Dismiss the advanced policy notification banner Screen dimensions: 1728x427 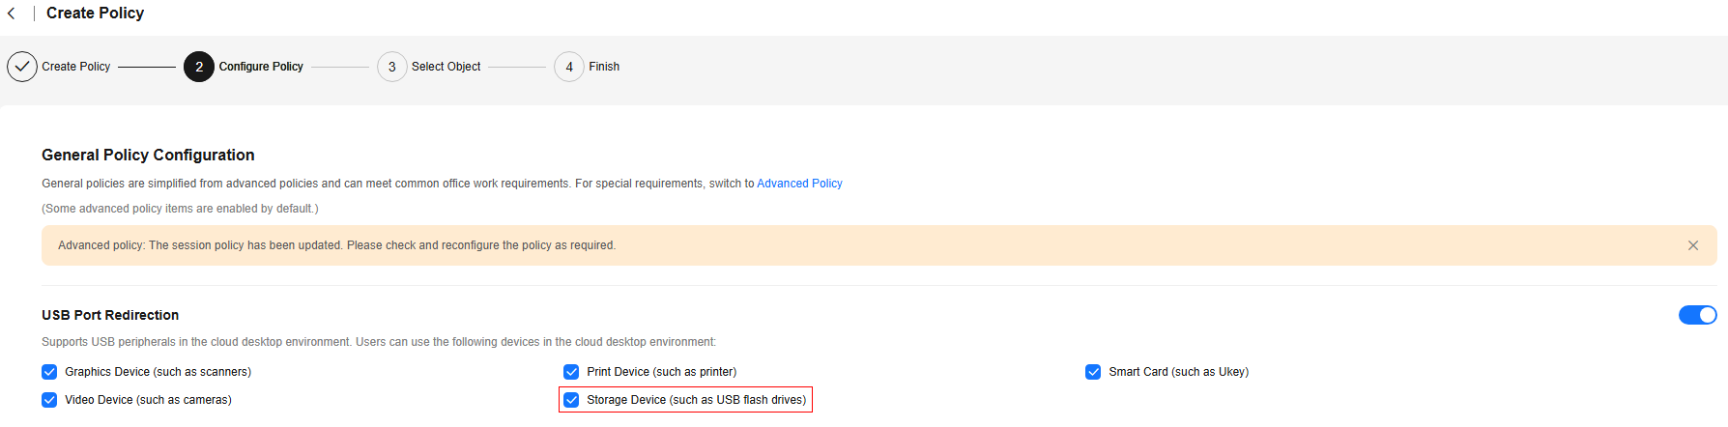[x=1693, y=245]
